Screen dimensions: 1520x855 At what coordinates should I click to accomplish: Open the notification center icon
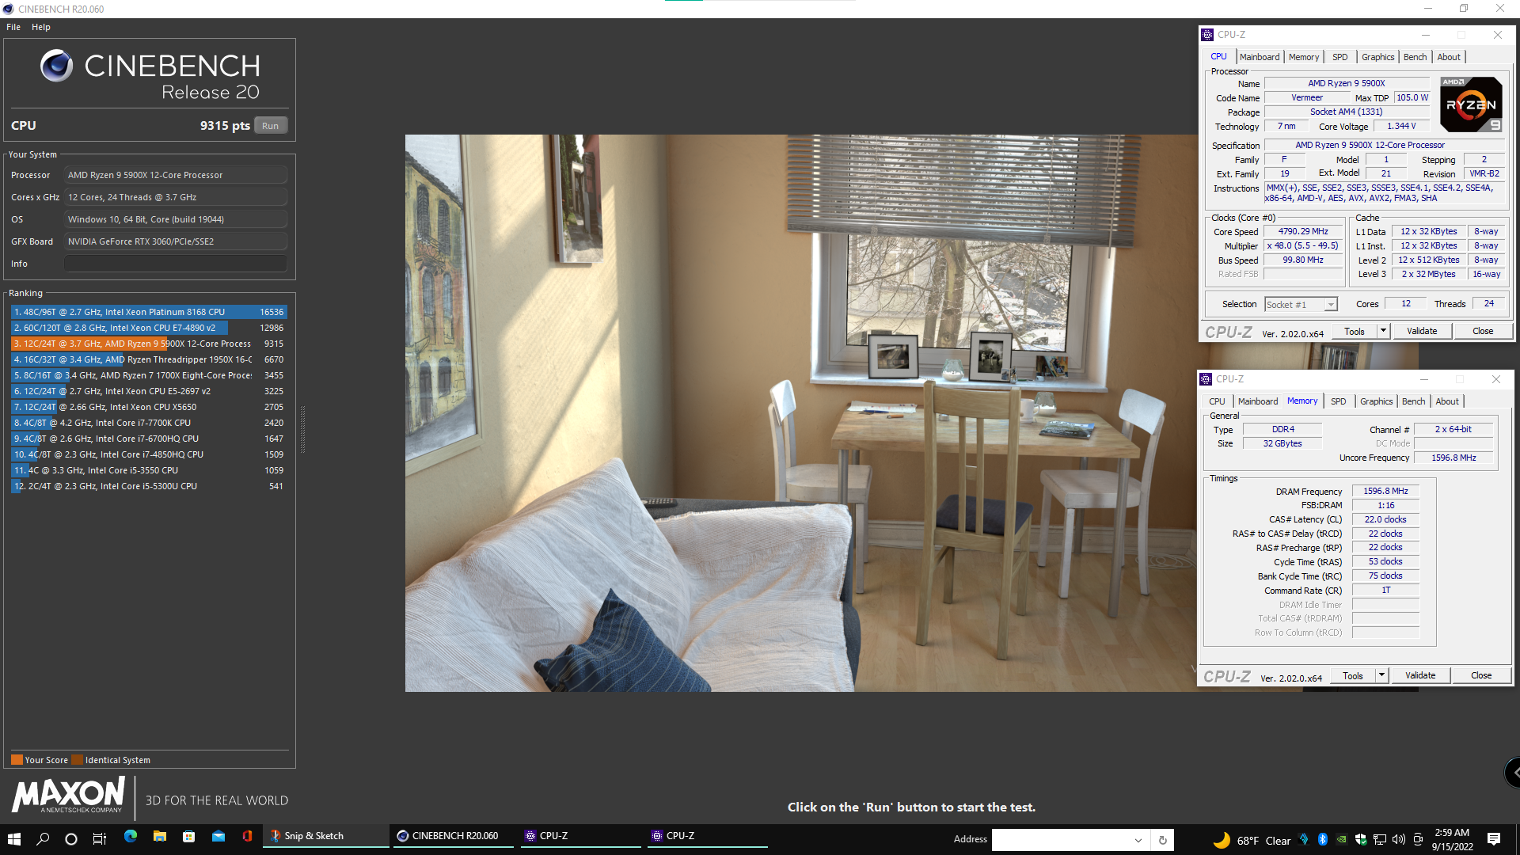[x=1494, y=839]
